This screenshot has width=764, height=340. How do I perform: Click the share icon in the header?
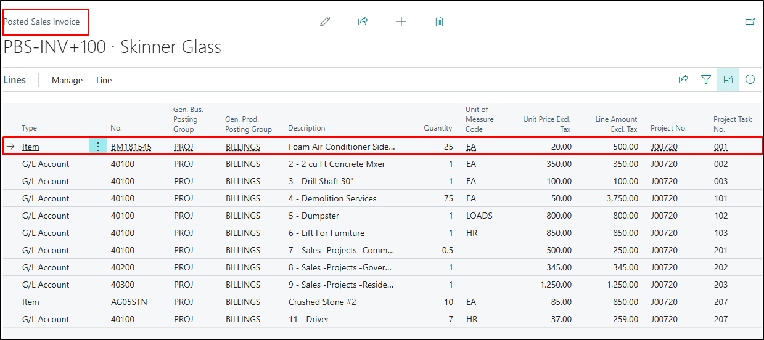tap(363, 22)
